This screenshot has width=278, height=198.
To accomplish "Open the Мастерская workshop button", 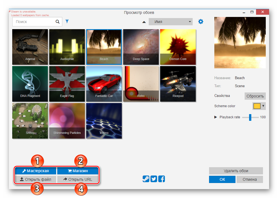I will pos(36,171).
